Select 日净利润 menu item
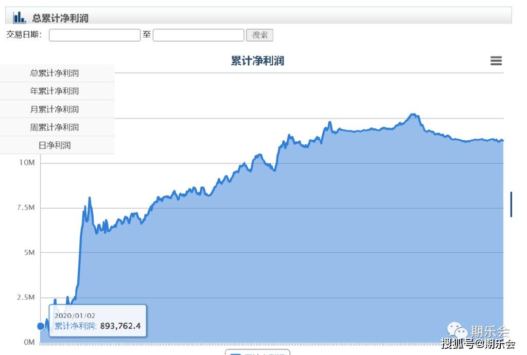 point(55,145)
